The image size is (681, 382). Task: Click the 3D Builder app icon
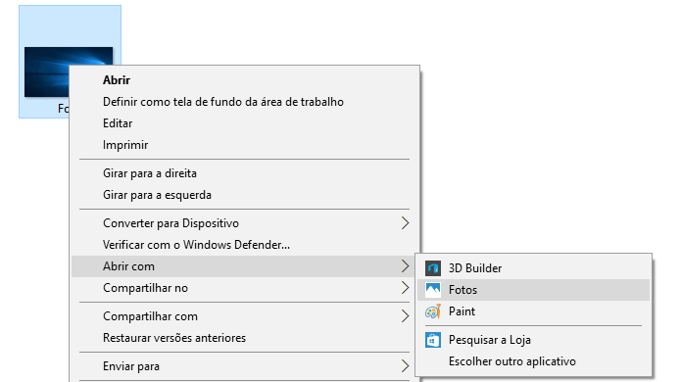point(432,268)
